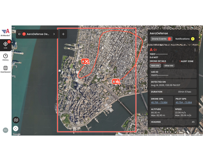Click the Google logo on the map
Screen dimensions: 203x161
17,134
